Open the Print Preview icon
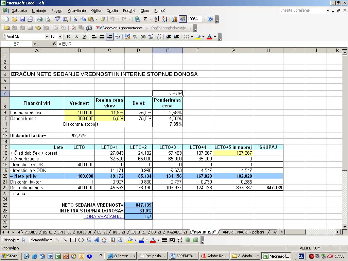The image size is (348, 261). [48, 19]
